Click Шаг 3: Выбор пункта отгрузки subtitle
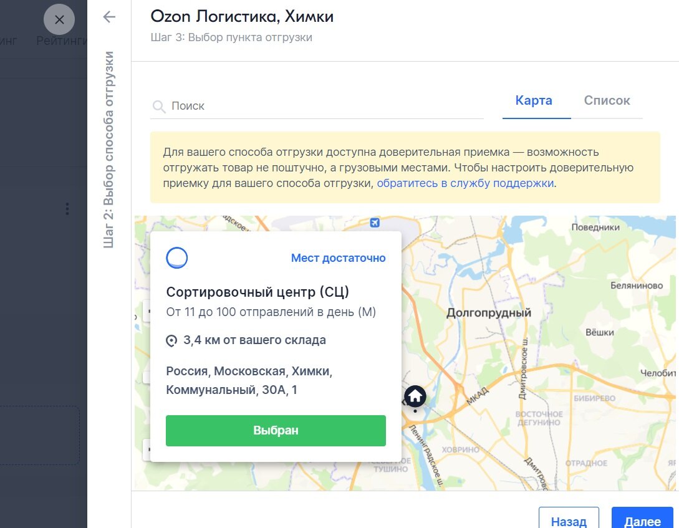679x528 pixels. click(231, 37)
